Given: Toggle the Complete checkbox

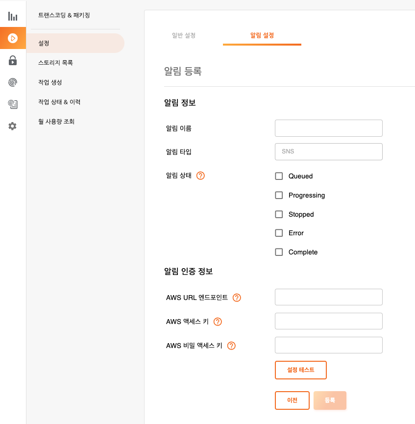Looking at the screenshot, I should click(279, 252).
